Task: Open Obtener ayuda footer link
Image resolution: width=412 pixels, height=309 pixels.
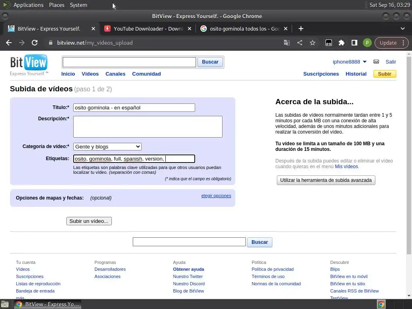Action: (x=188, y=269)
